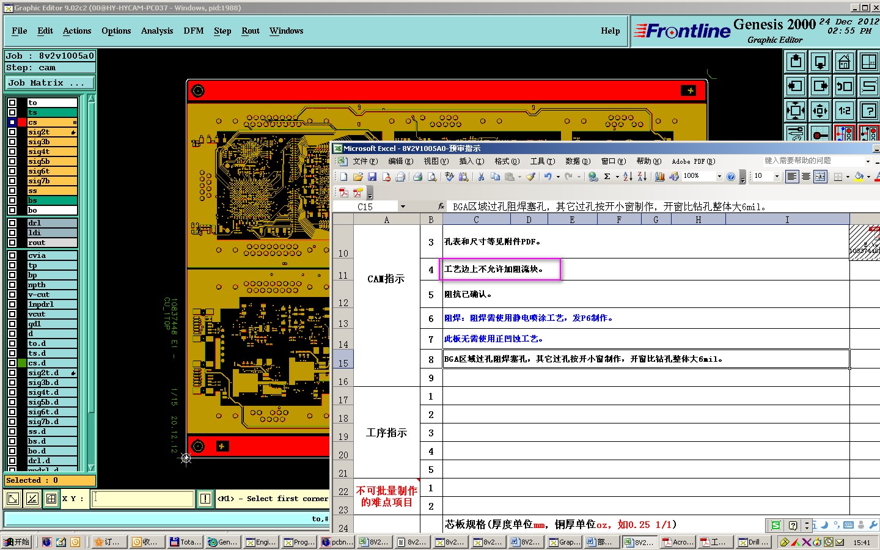Click Excel Merge and Center icon
The height and width of the screenshot is (550, 880).
point(820,177)
